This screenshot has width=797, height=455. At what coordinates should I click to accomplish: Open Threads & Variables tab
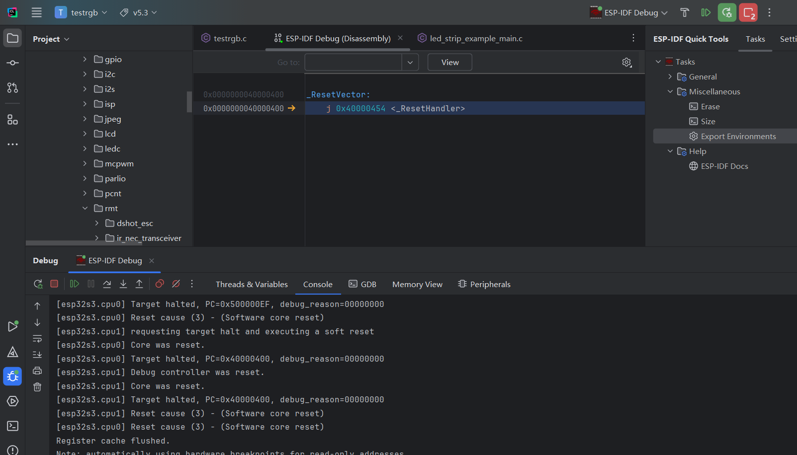[x=252, y=284]
